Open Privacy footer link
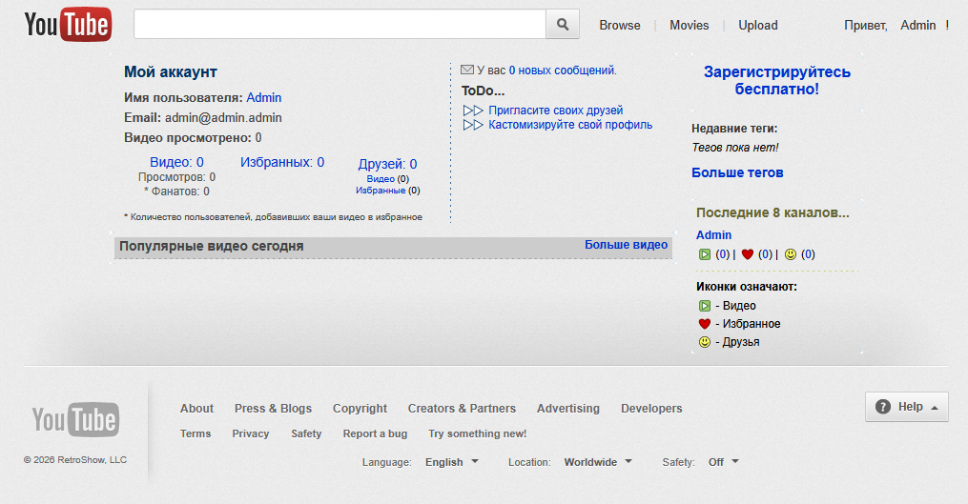Viewport: 968px width, 504px height. point(250,433)
